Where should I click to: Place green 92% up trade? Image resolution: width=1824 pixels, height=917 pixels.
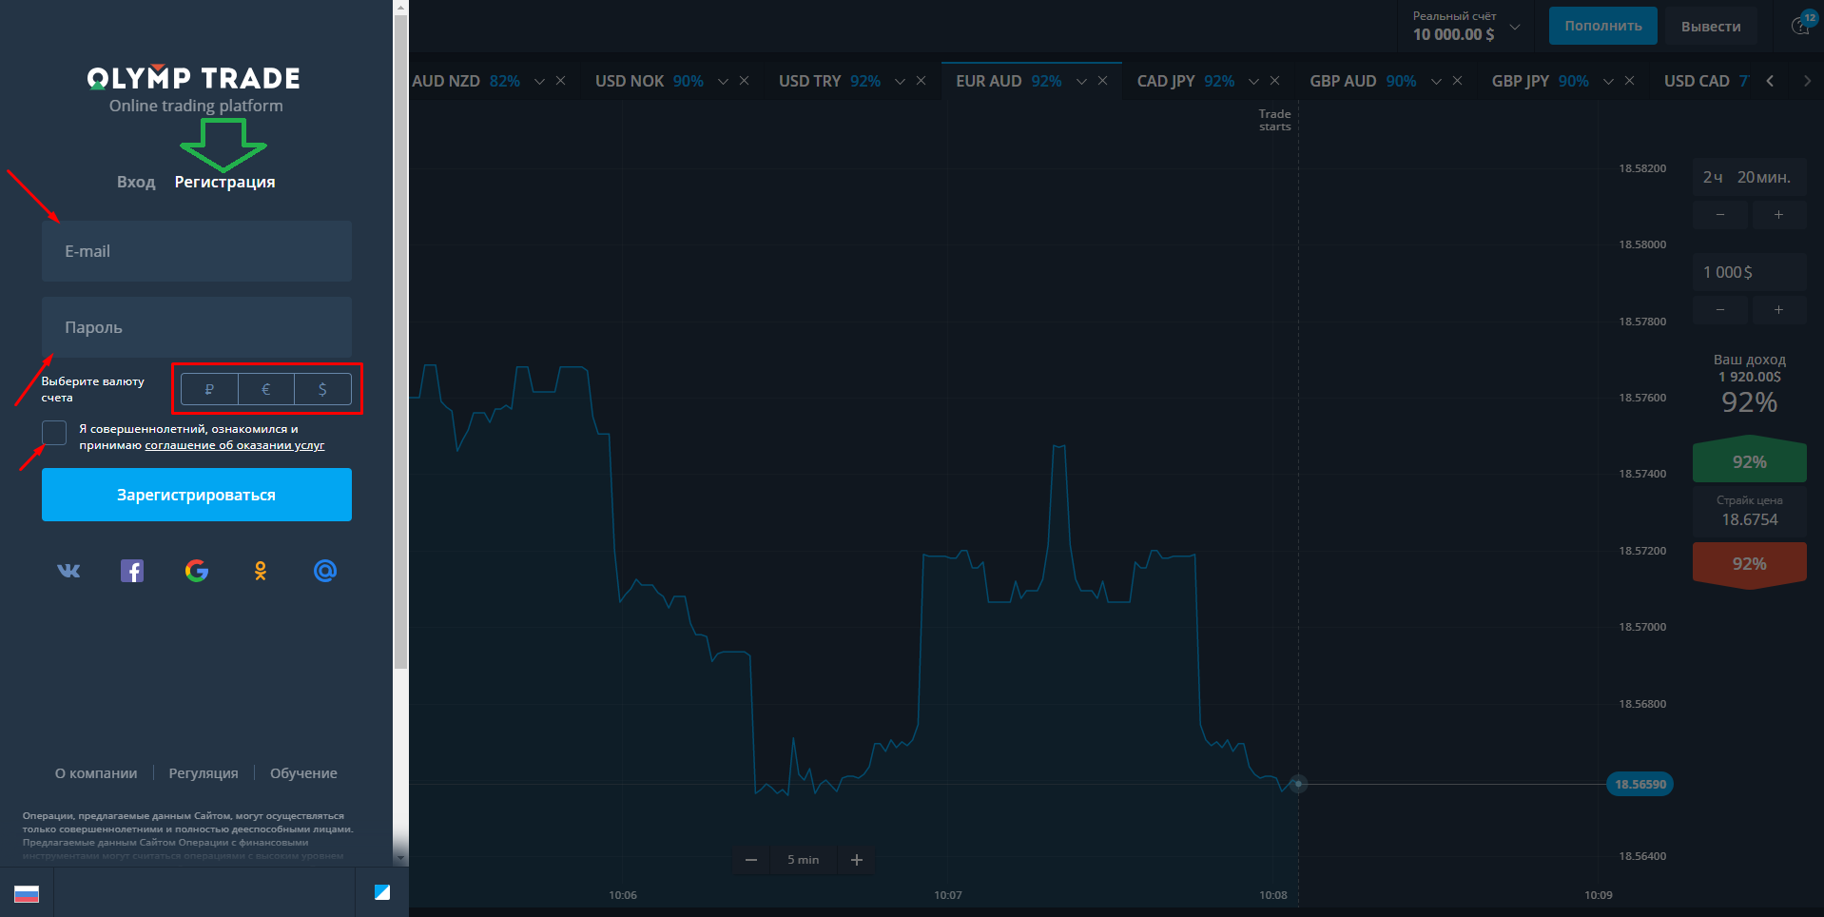point(1750,461)
